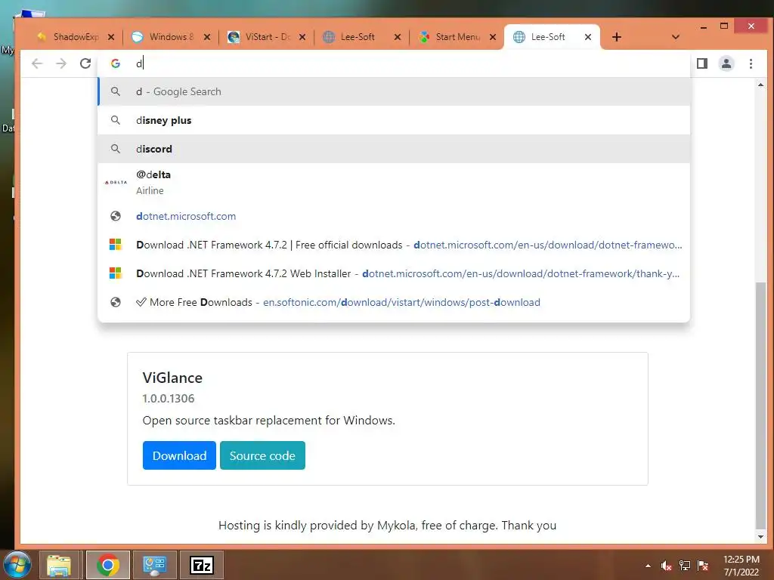Click the search icon beside 'discord'
Image resolution: width=774 pixels, height=580 pixels.
click(116, 149)
